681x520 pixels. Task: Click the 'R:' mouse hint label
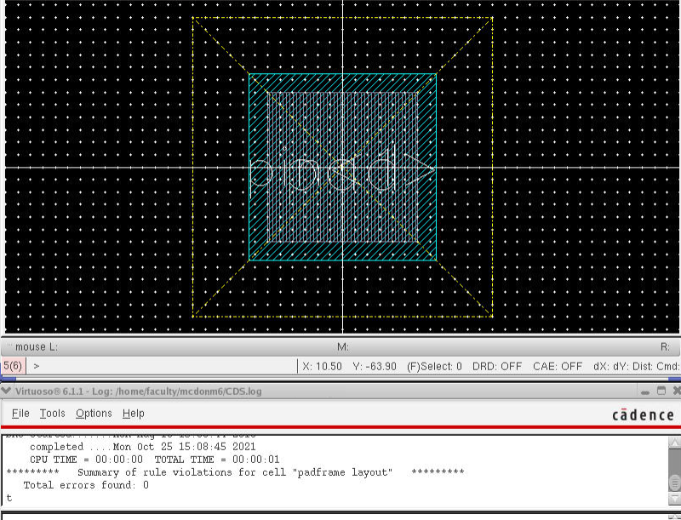coord(665,347)
